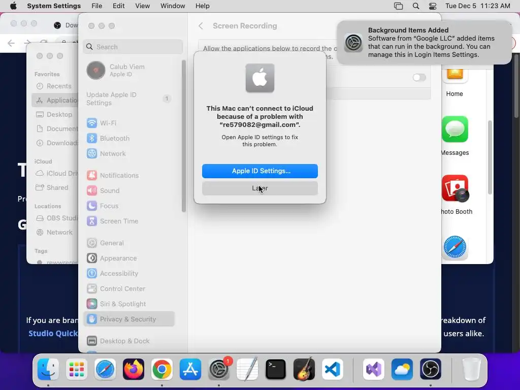The width and height of the screenshot is (520, 390).
Task: Open the View menu
Action: pos(142,6)
